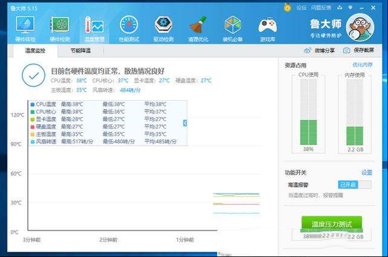Click the 风扇转速 value 484转/分
The height and width of the screenshot is (257, 388).
130,90
